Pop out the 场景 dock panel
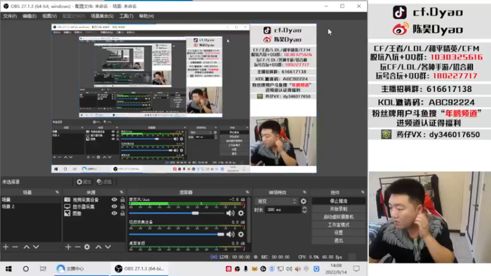Screen dimensions: 491x276 57,192
